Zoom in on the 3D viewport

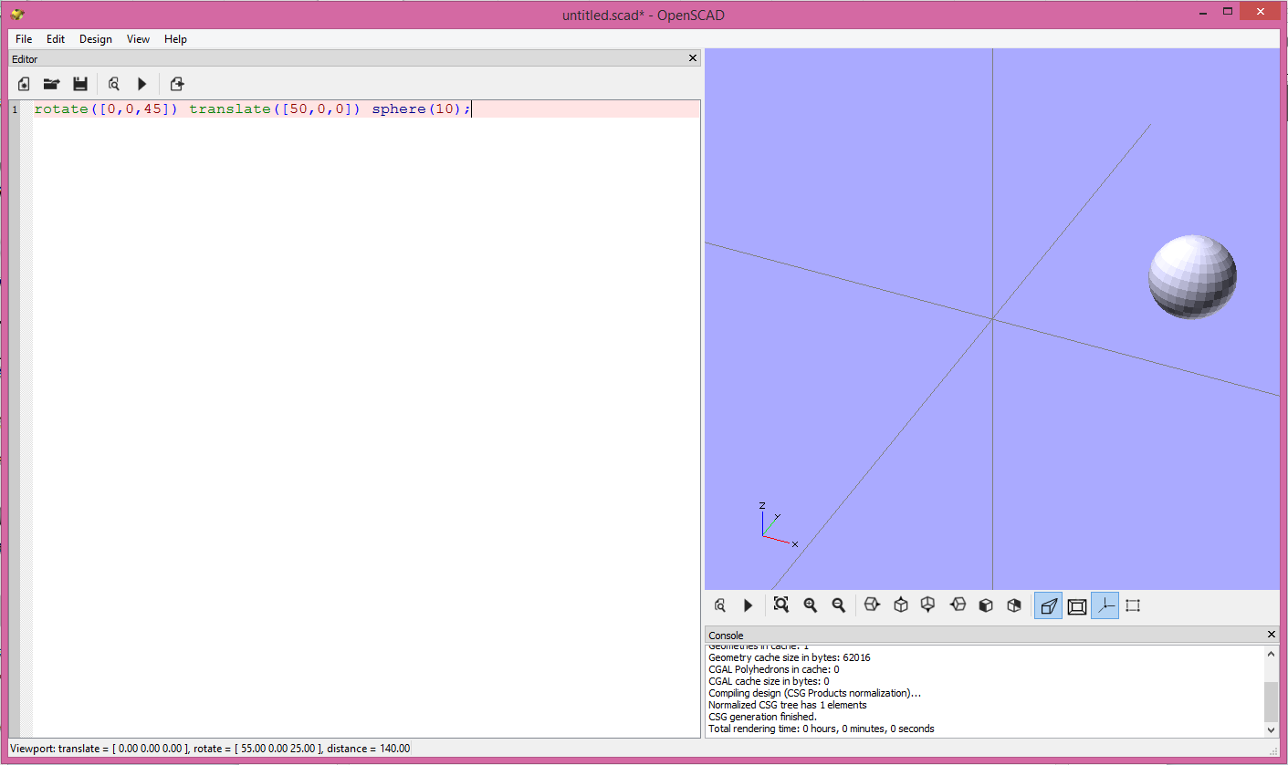pos(810,605)
